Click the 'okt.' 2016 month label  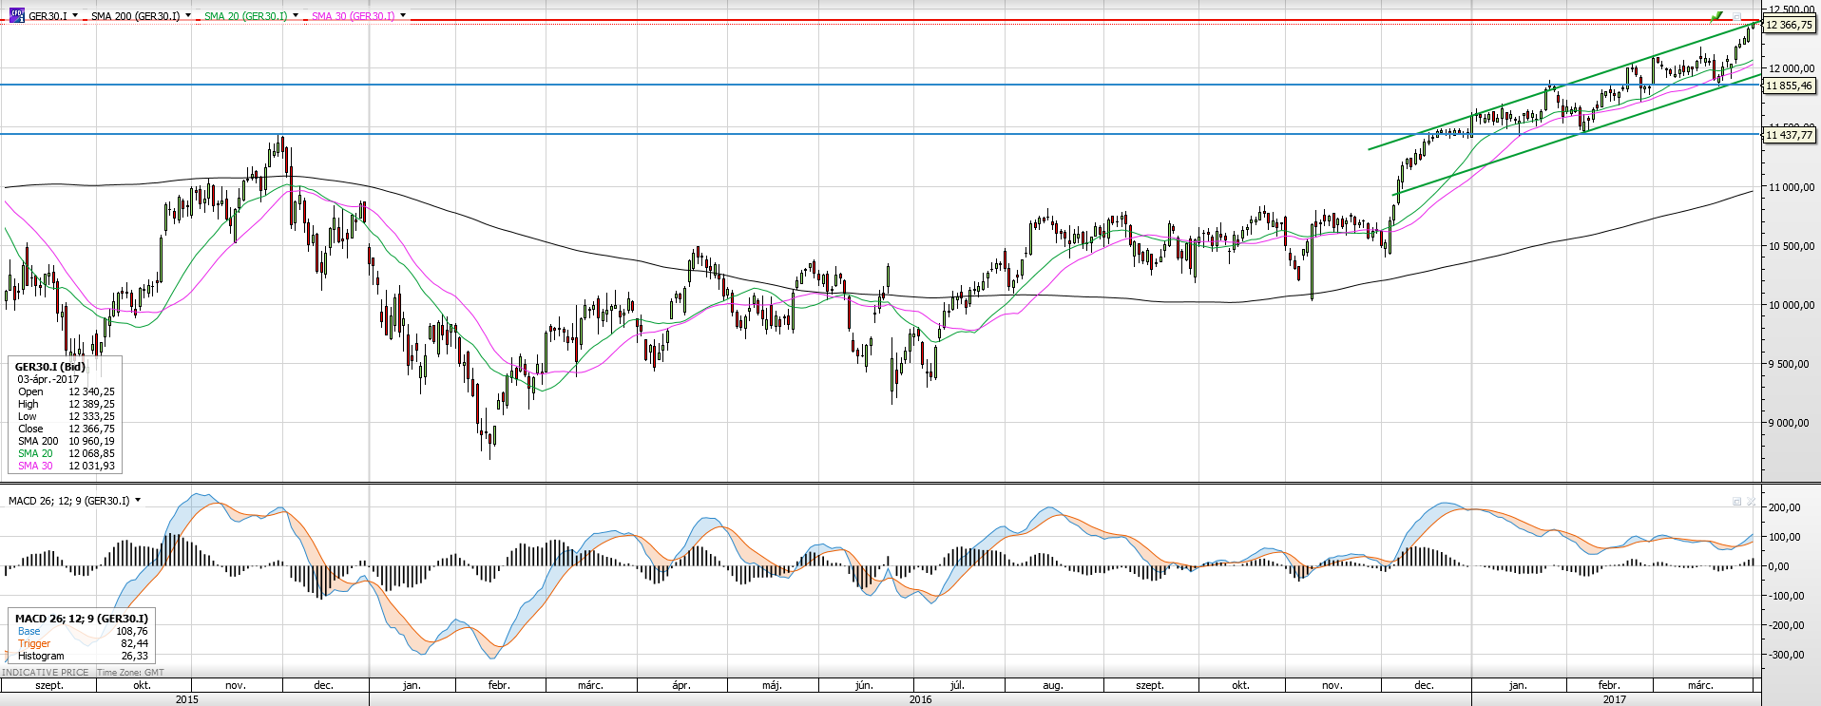pyautogui.click(x=1240, y=685)
